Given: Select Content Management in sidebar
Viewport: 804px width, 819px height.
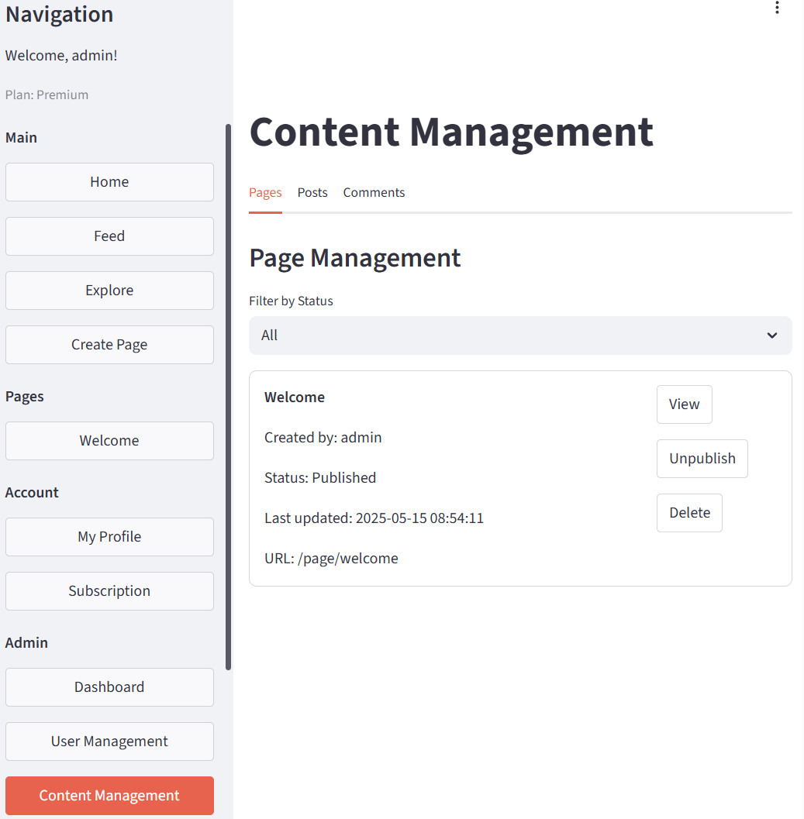Looking at the screenshot, I should point(109,796).
